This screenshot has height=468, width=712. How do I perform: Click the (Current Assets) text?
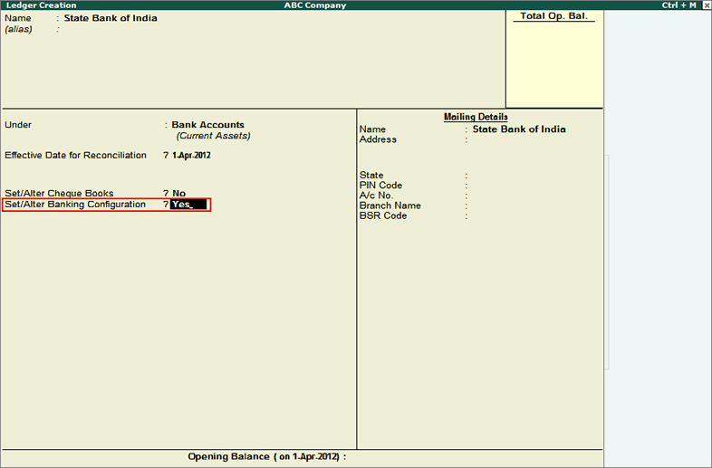pos(214,136)
